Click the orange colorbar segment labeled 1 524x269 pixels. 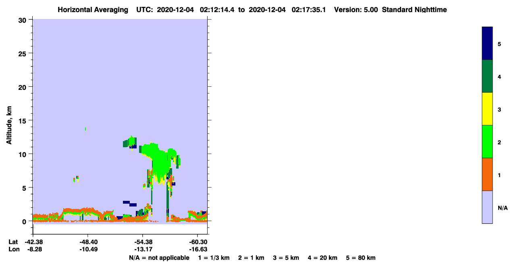(487, 174)
